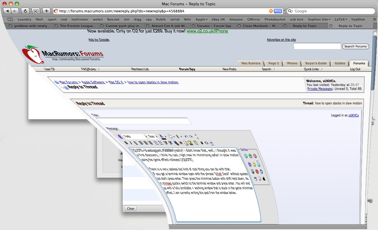Insert the Apple logo smiley
The image size is (378, 230).
click(x=264, y=178)
